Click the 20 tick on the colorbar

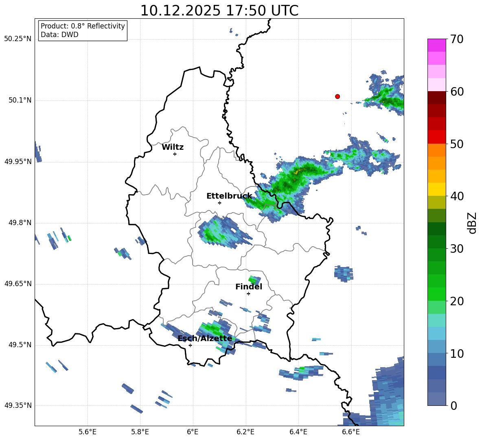[457, 301]
